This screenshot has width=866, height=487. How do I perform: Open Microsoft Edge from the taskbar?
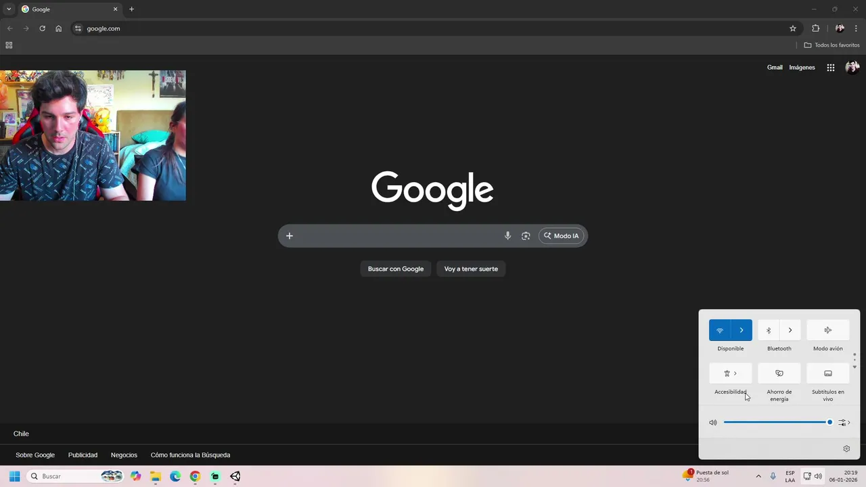point(175,476)
